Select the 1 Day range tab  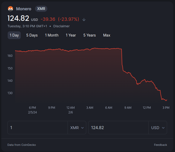click(x=14, y=35)
